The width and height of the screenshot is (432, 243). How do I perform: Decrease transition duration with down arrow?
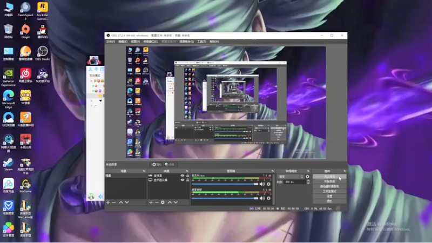click(x=308, y=183)
